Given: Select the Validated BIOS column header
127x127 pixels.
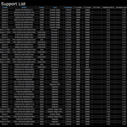Looking at the screenshot, I should [108, 7].
